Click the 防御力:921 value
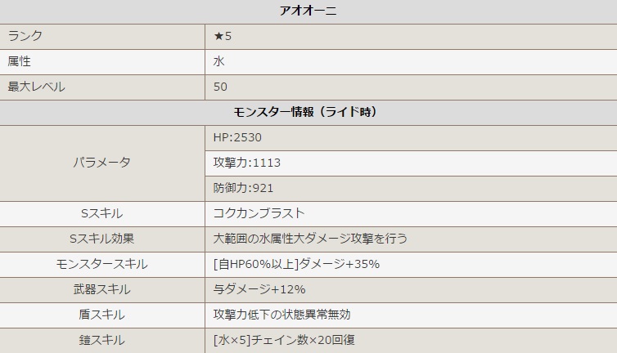This screenshot has height=353, width=617. tap(242, 188)
